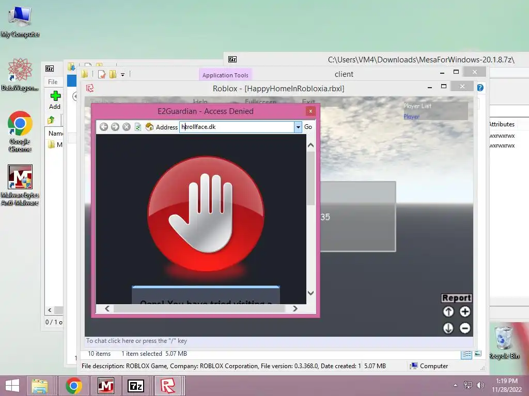Click the Add button in 7-Zip
This screenshot has width=529, height=396.
[x=55, y=100]
